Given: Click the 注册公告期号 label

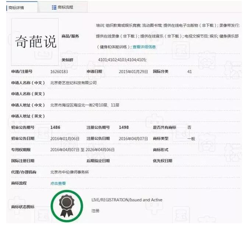Looking at the screenshot, I should point(98,127).
